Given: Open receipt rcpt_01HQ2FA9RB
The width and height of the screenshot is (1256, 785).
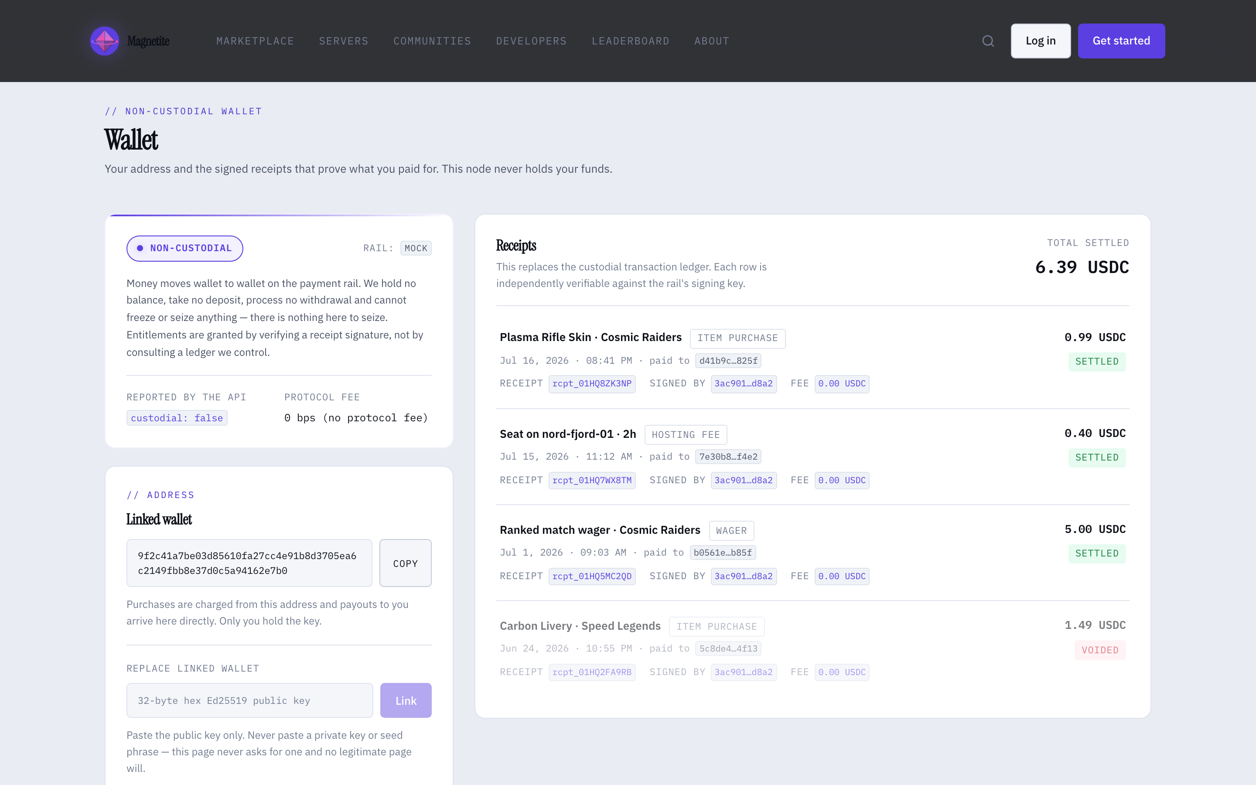Looking at the screenshot, I should [x=592, y=672].
